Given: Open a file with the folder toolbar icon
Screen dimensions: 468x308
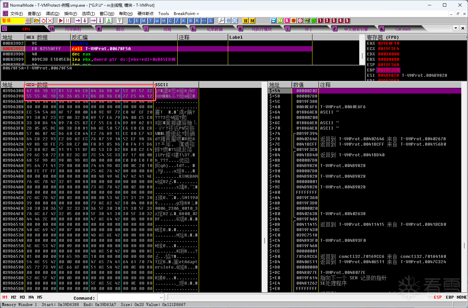Looking at the screenshot, I should point(36,21).
